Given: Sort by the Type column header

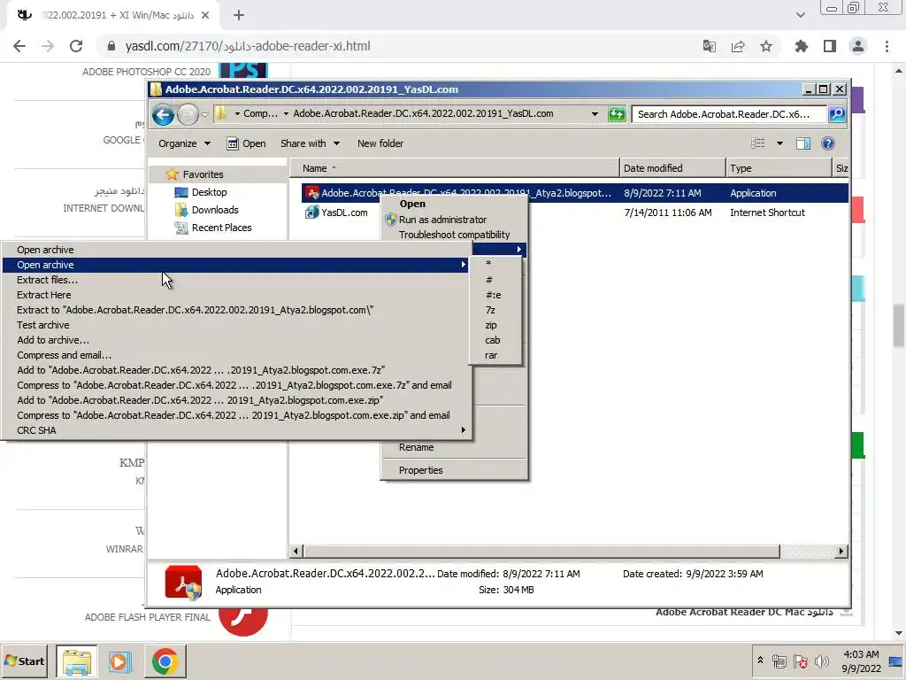Looking at the screenshot, I should coord(778,168).
